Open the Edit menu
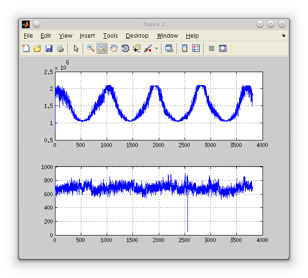308x278 pixels. 45,36
